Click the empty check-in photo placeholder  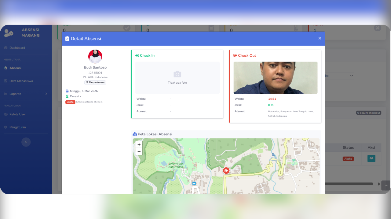177,78
